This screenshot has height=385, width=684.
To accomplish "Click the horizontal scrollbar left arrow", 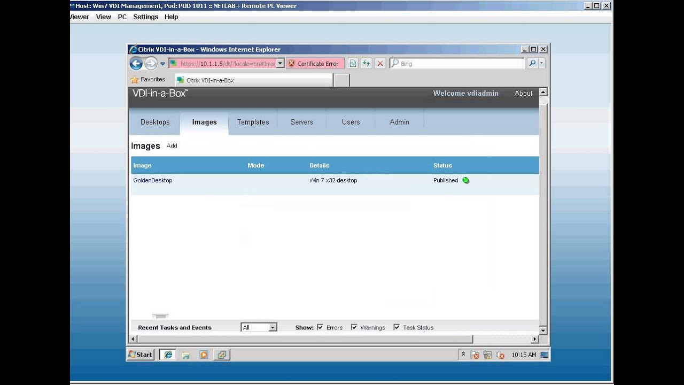I will (134, 339).
